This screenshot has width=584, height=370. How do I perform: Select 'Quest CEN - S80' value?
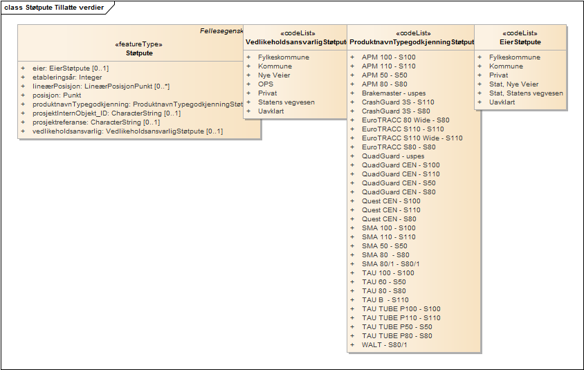pos(389,219)
